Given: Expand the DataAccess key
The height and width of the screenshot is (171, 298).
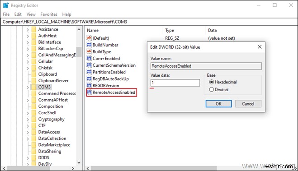Looking at the screenshot, I should (28, 132).
